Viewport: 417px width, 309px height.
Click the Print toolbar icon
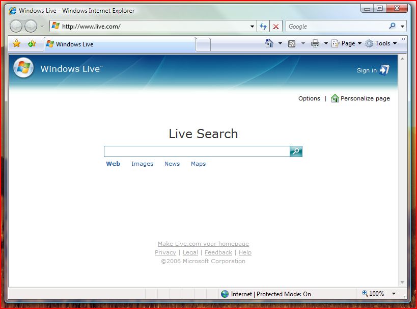point(315,43)
